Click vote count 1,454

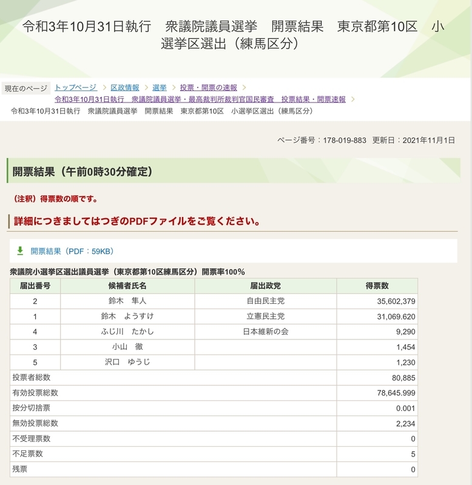[x=405, y=347]
